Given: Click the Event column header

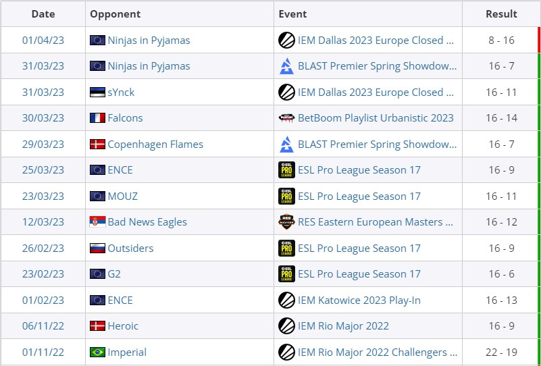Looking at the screenshot, I should coord(292,14).
